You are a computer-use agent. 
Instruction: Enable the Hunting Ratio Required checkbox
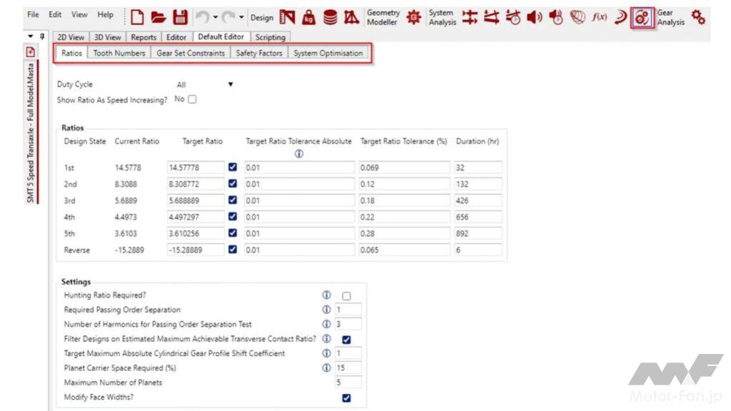click(x=346, y=295)
